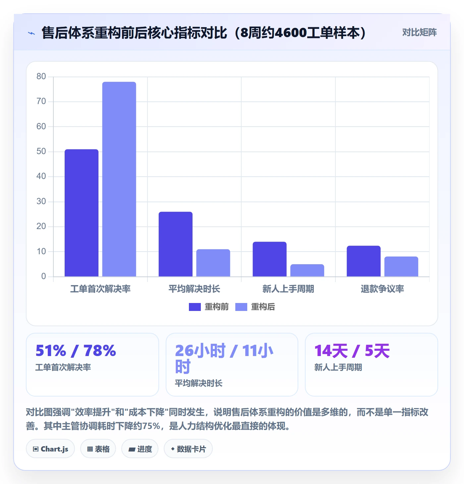Click the 新人上手周期 x-axis label
464x484 pixels.
288,289
